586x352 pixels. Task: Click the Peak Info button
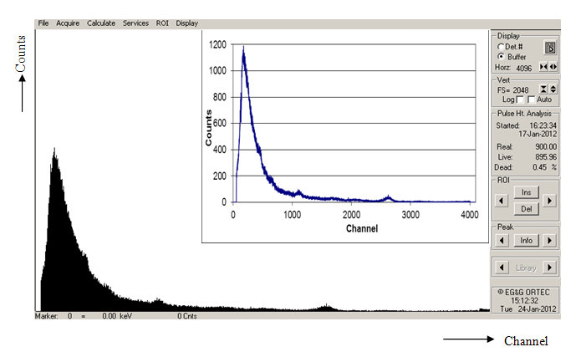click(x=525, y=241)
